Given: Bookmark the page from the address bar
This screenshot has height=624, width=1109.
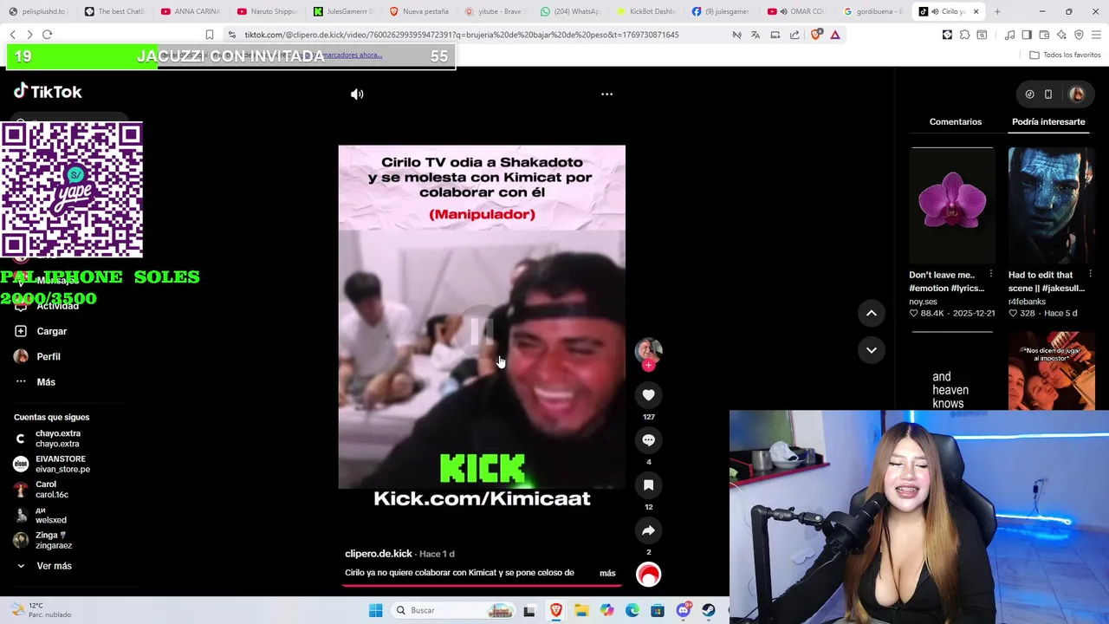Looking at the screenshot, I should click(210, 35).
